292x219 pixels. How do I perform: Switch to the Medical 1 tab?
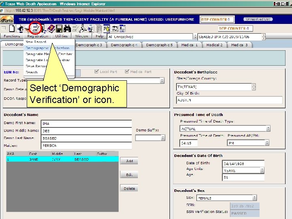[x=189, y=45]
